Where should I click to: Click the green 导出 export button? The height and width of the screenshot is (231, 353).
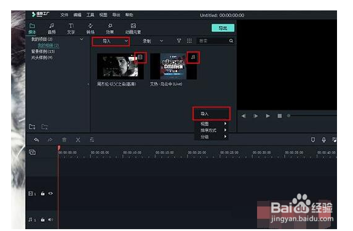223,28
